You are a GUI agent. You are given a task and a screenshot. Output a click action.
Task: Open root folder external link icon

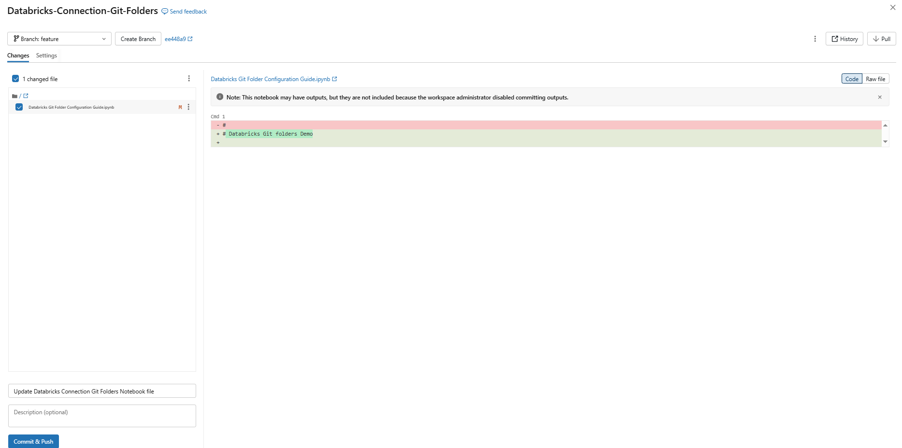coord(26,96)
